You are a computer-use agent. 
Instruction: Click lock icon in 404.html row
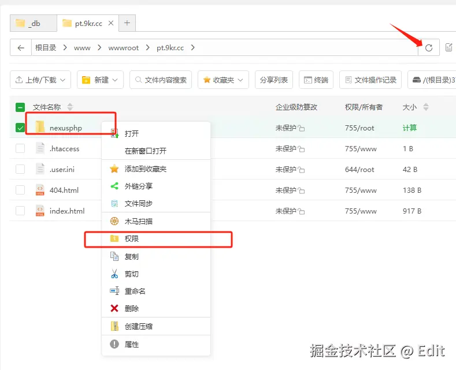click(302, 191)
